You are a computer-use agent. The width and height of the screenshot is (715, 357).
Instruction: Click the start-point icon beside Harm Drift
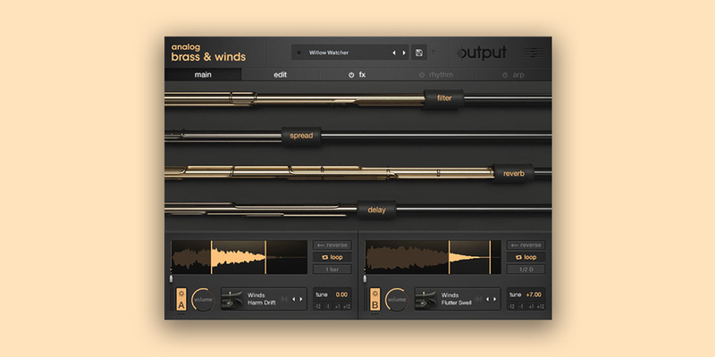pos(284,299)
